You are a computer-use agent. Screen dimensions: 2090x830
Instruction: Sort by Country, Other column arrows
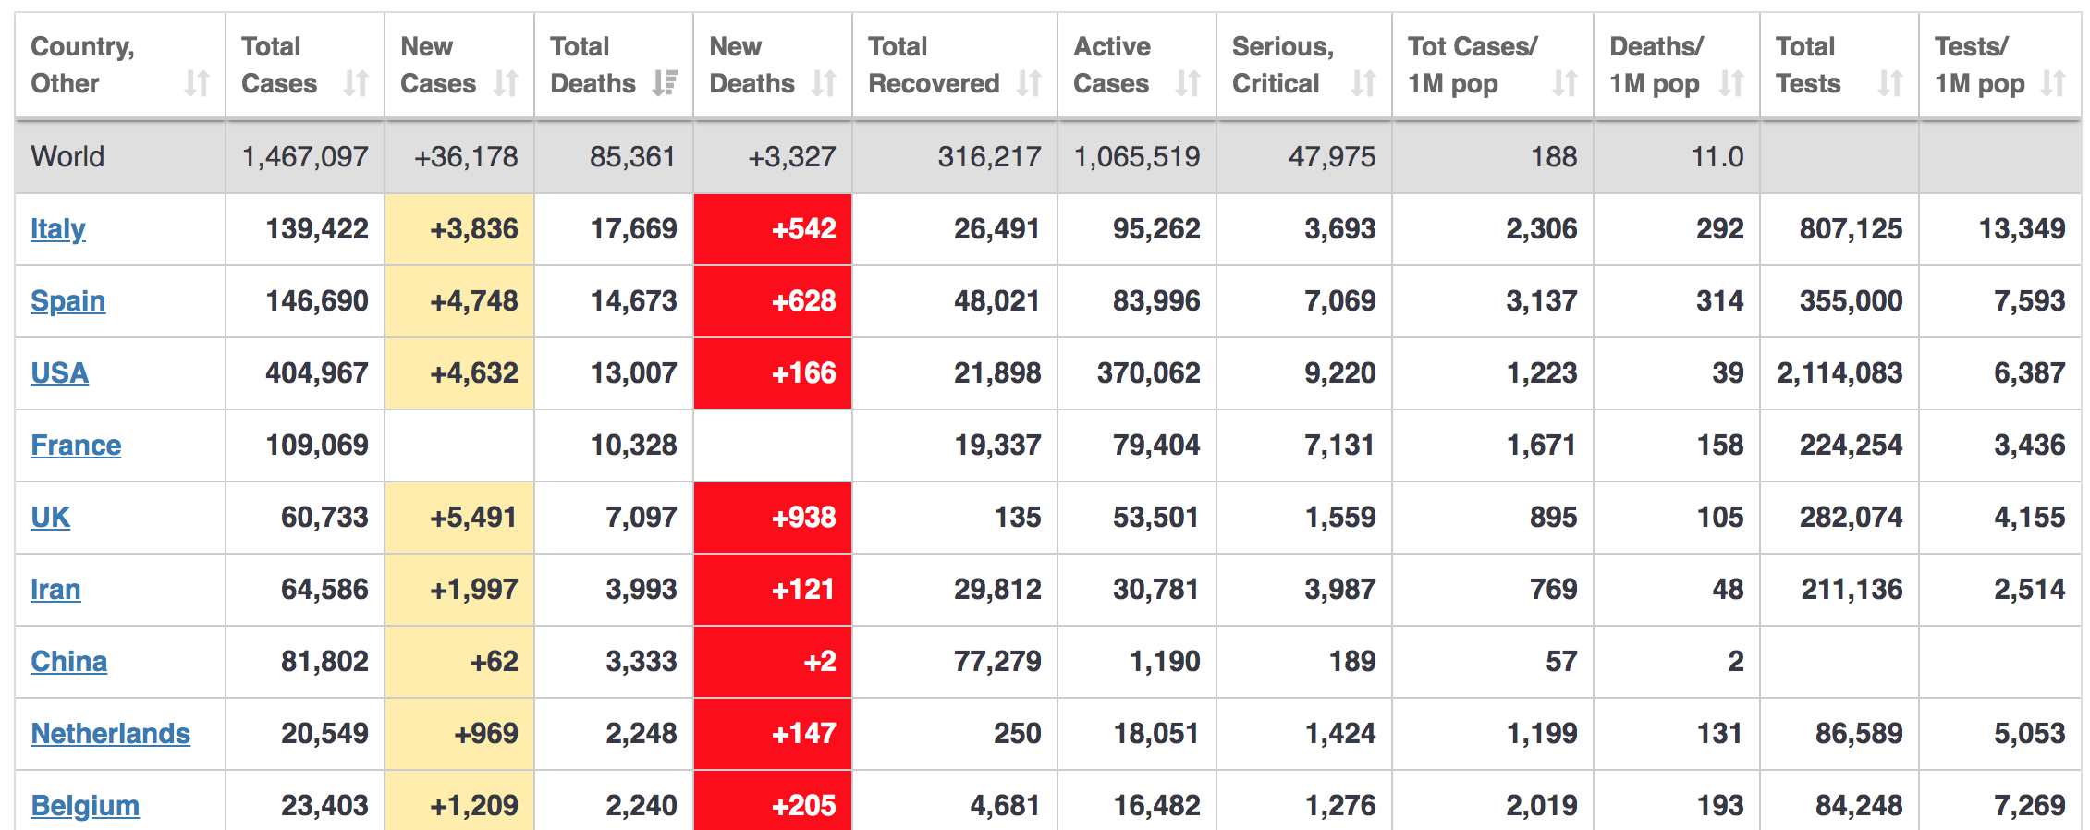(197, 83)
